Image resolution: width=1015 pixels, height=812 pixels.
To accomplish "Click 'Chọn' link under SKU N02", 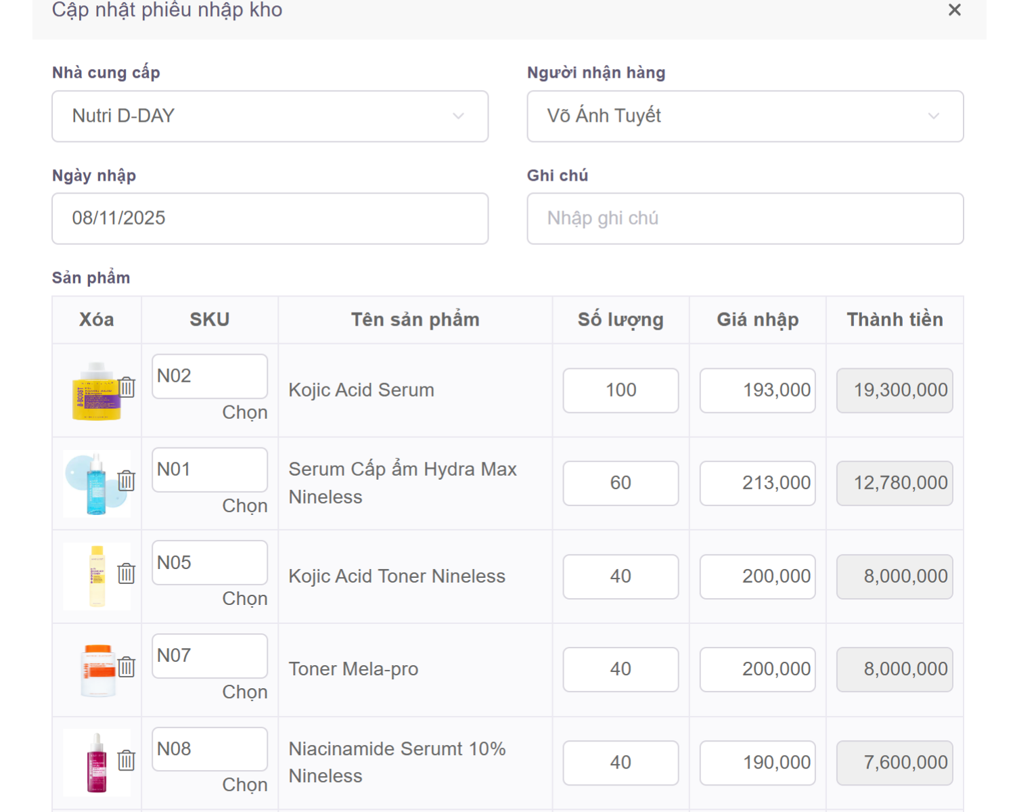I will coord(244,413).
